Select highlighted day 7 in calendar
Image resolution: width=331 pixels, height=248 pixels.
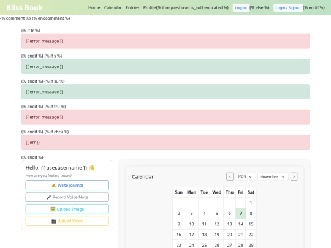[240, 214]
